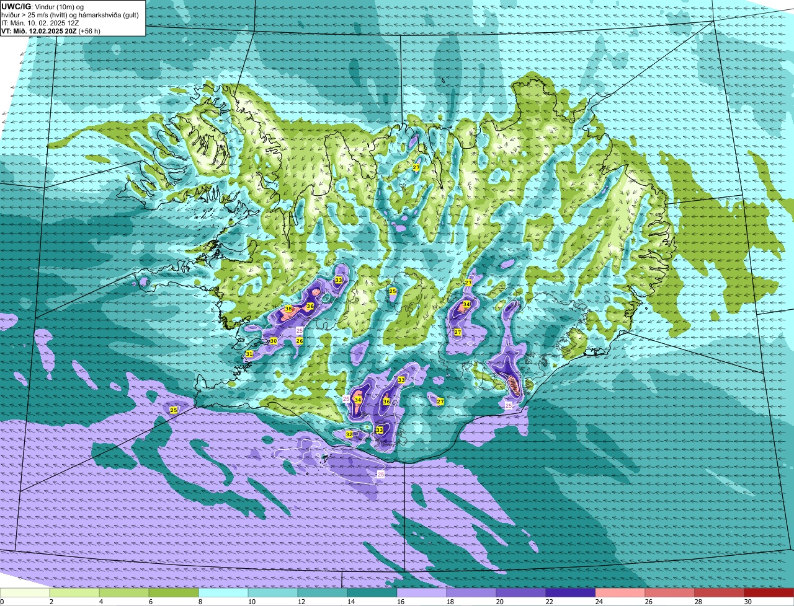
Task: Pick the 12–14 m/s legend swatch
Action: (323, 592)
